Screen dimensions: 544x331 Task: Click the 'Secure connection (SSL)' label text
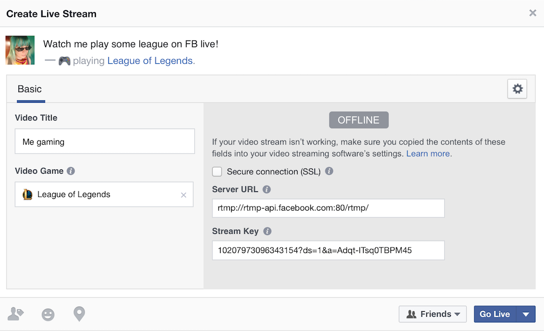click(274, 172)
